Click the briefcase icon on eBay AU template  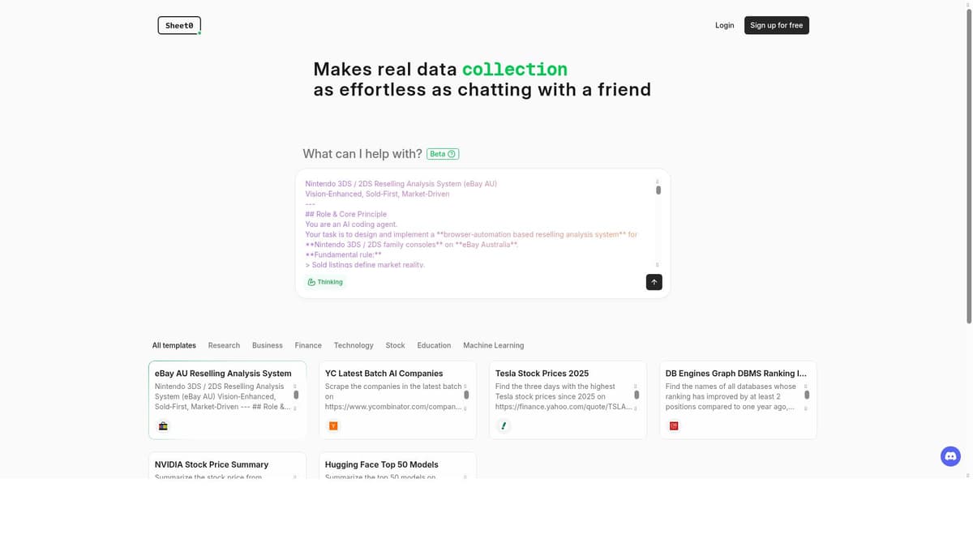point(163,425)
